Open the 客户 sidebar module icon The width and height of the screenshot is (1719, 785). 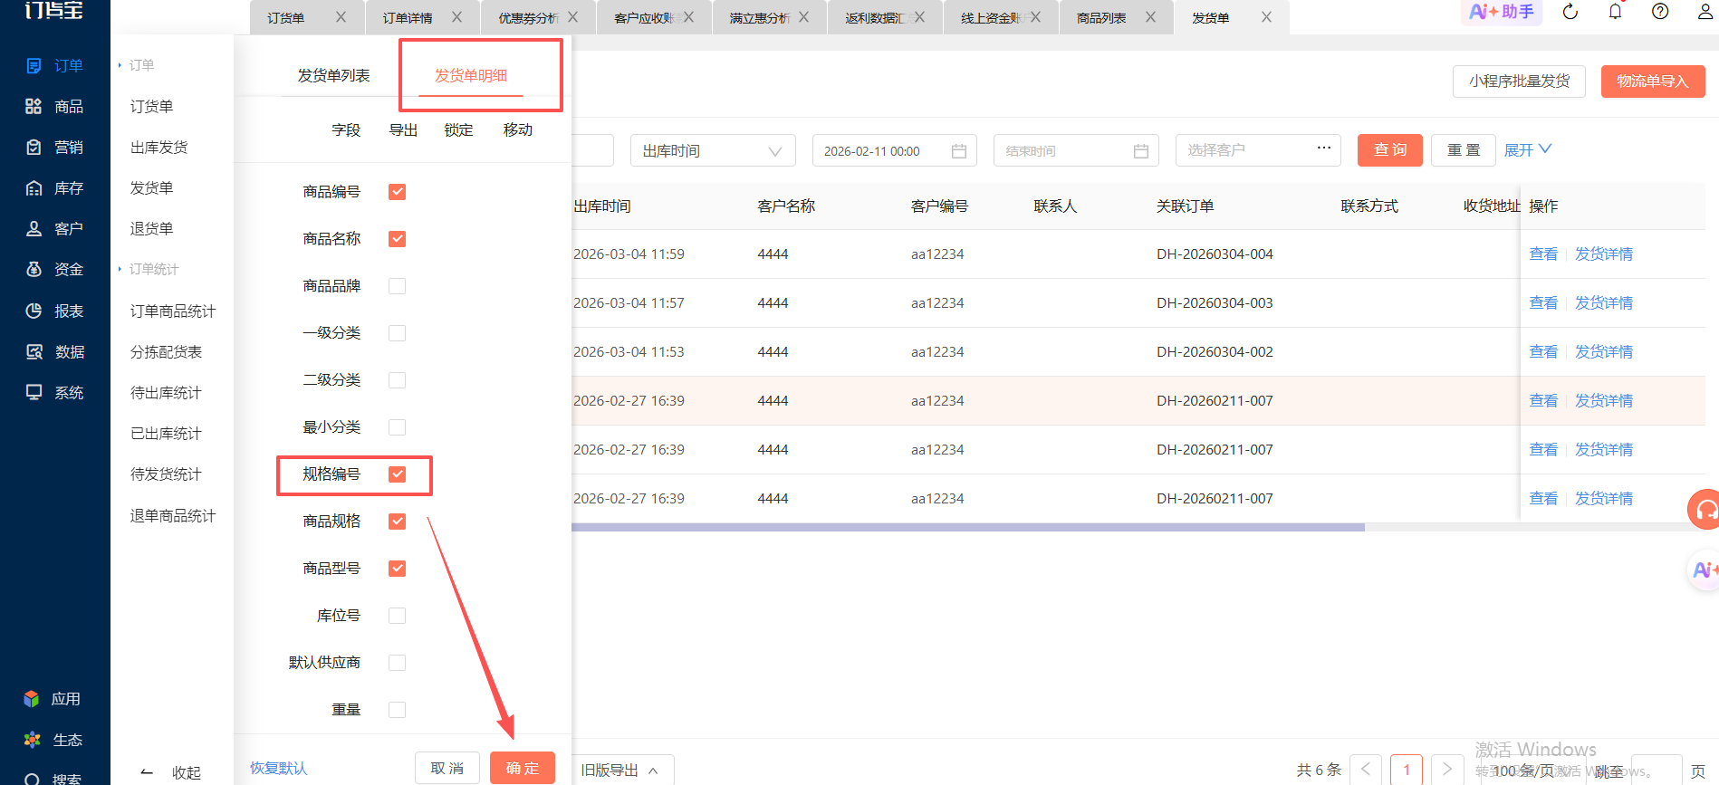(x=34, y=229)
